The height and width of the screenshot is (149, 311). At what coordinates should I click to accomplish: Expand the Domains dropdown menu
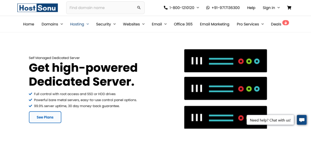pos(52,24)
